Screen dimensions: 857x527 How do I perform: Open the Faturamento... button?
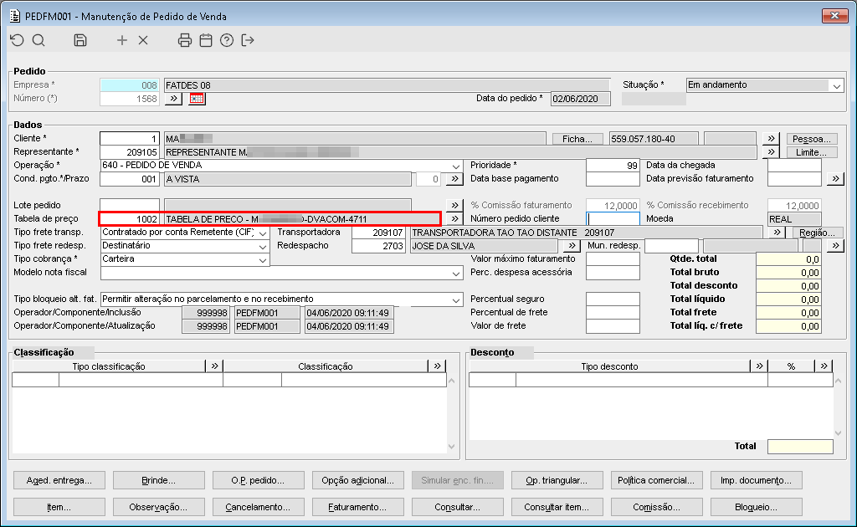357,507
